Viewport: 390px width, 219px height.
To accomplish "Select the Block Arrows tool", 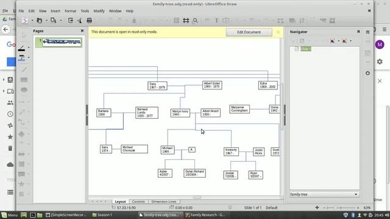I will click(22, 154).
